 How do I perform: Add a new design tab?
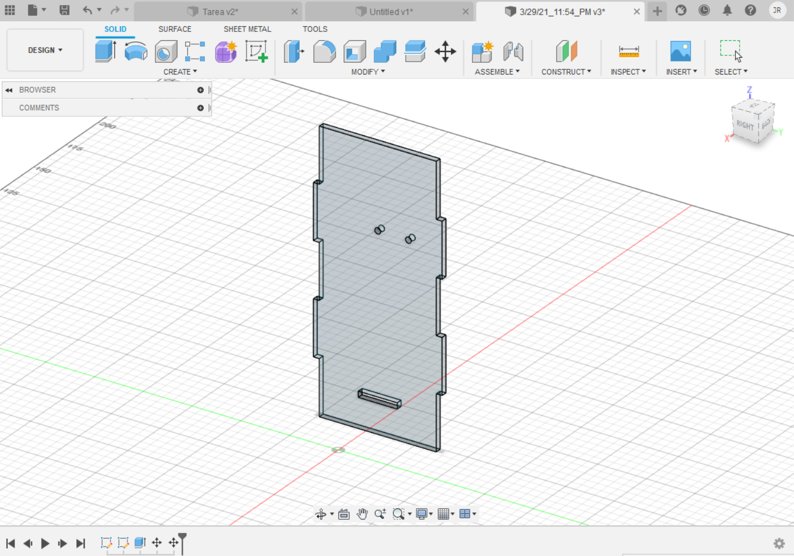click(x=657, y=11)
